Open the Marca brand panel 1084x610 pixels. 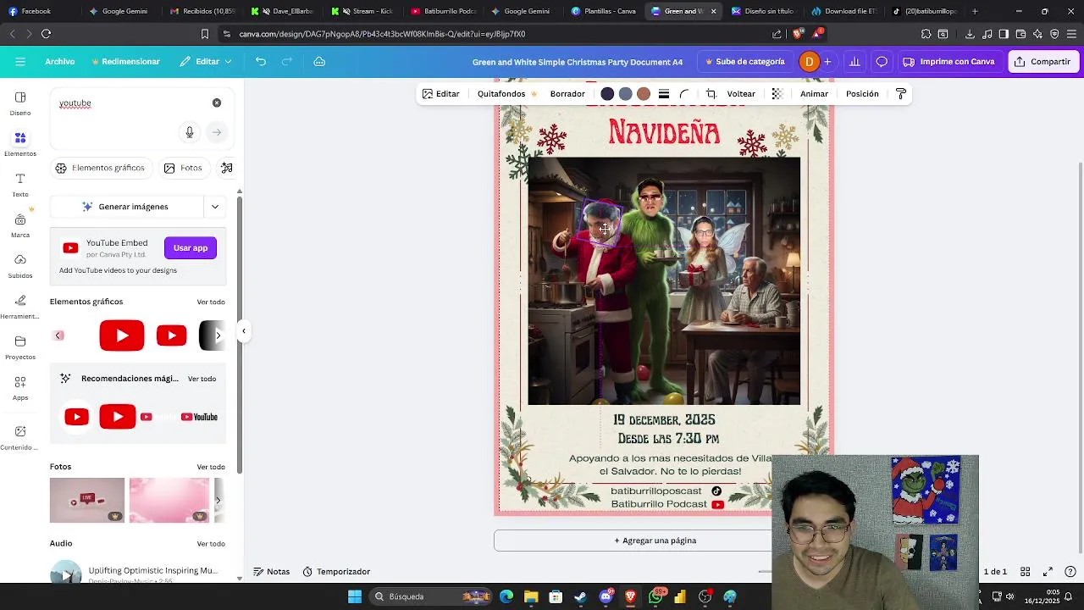[20, 225]
